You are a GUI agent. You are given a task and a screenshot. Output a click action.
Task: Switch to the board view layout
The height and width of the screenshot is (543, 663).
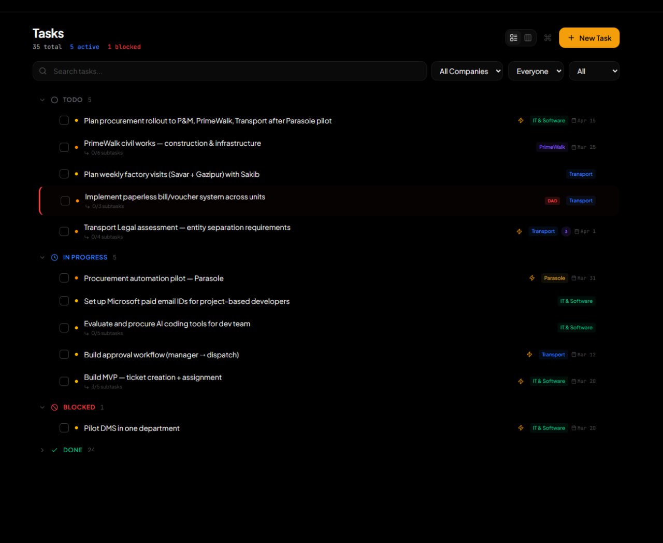pyautogui.click(x=527, y=37)
